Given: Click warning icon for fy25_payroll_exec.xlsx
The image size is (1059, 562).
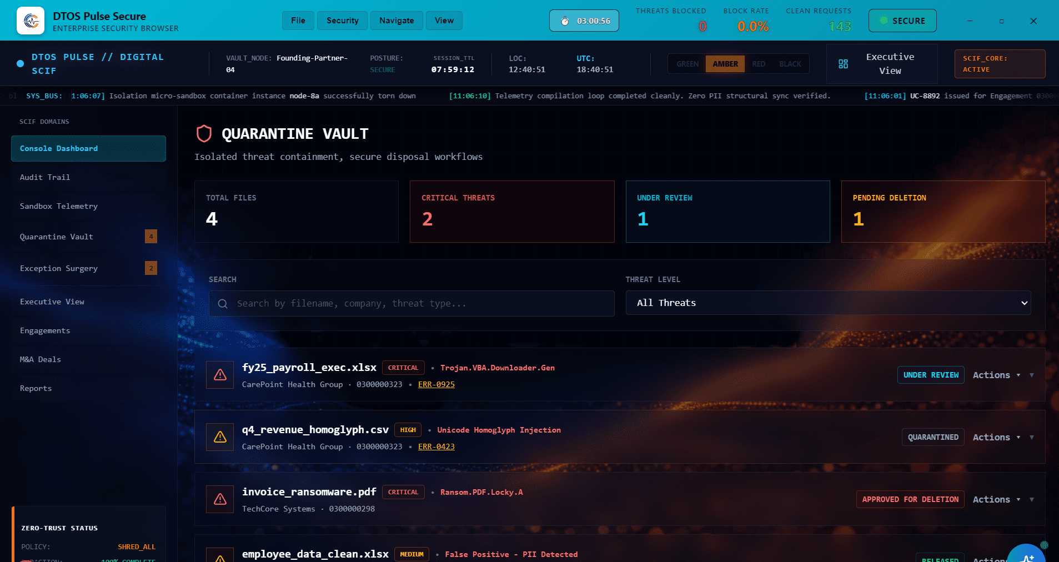Looking at the screenshot, I should [x=220, y=375].
